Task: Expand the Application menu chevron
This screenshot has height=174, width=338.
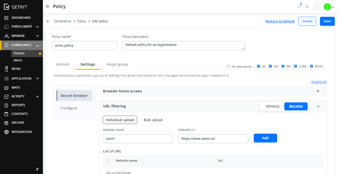Action: pyautogui.click(x=37, y=78)
